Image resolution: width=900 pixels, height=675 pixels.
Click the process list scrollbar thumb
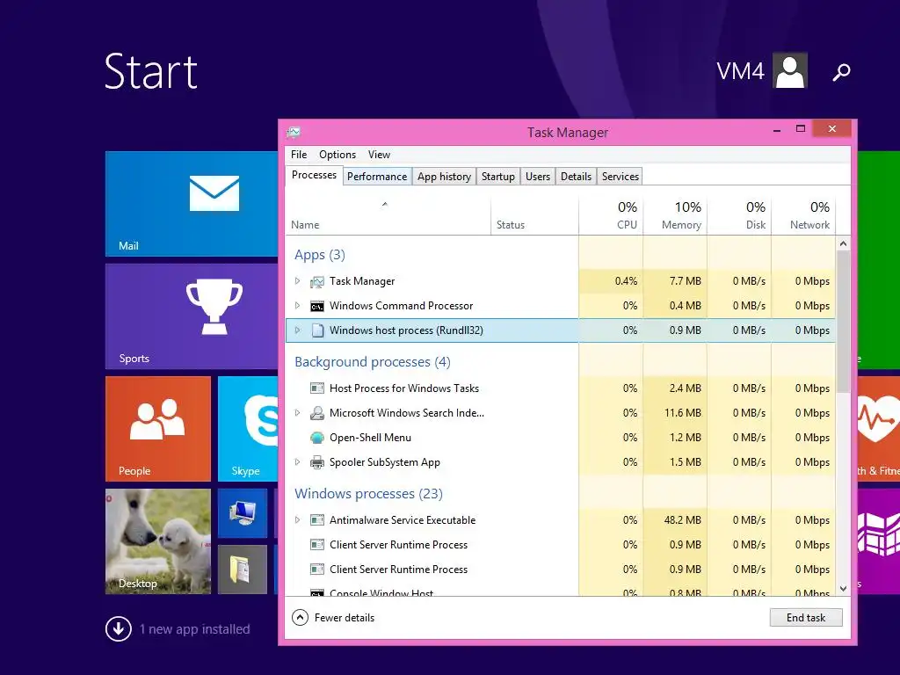(x=843, y=323)
